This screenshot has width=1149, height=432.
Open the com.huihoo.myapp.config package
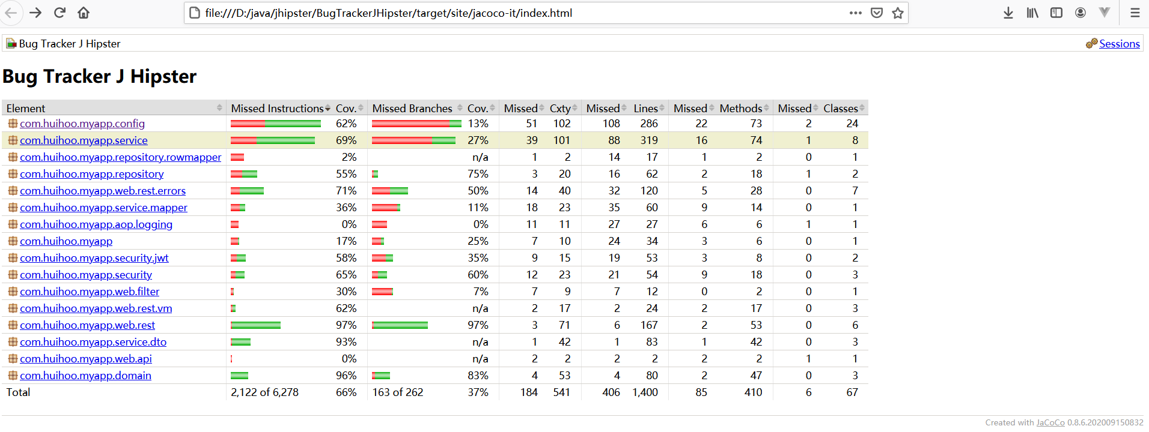tap(82, 124)
